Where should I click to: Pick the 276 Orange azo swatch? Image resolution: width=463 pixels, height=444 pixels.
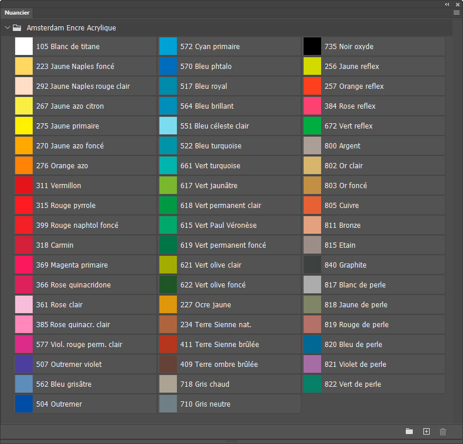24,165
